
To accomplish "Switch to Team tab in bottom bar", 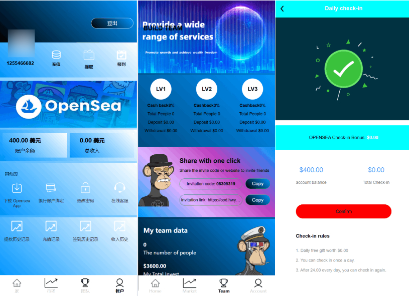I will [x=224, y=286].
